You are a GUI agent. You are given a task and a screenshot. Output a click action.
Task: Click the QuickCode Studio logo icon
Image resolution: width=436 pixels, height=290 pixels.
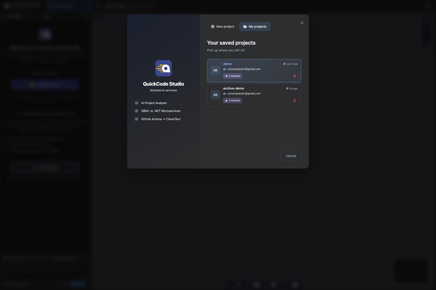(163, 68)
